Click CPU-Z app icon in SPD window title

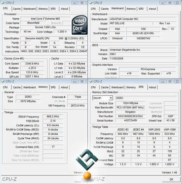coord(91,81)
